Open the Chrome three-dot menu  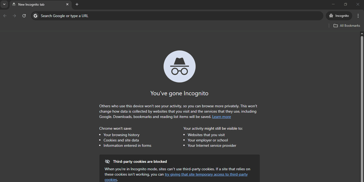tap(358, 16)
